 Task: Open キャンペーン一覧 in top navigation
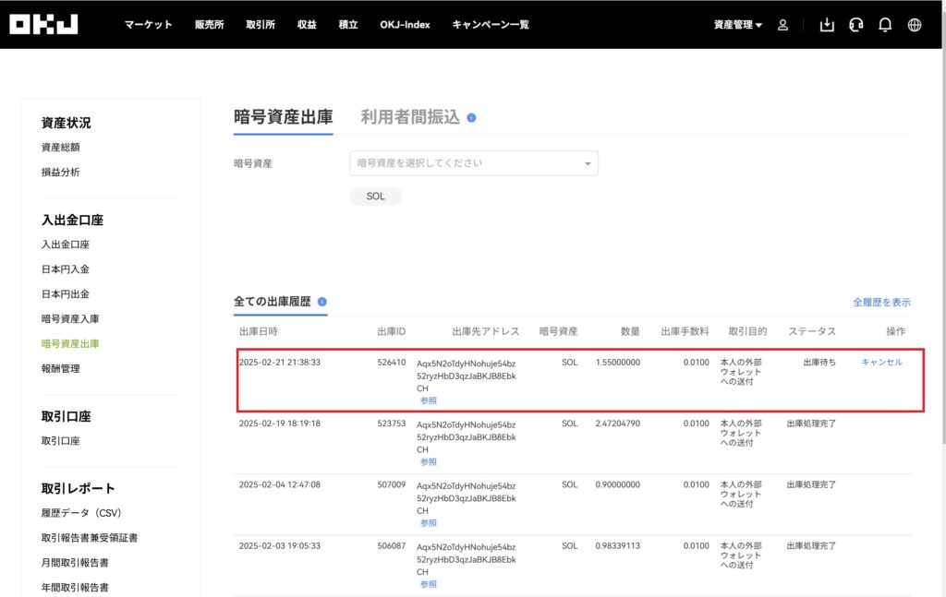coord(491,25)
